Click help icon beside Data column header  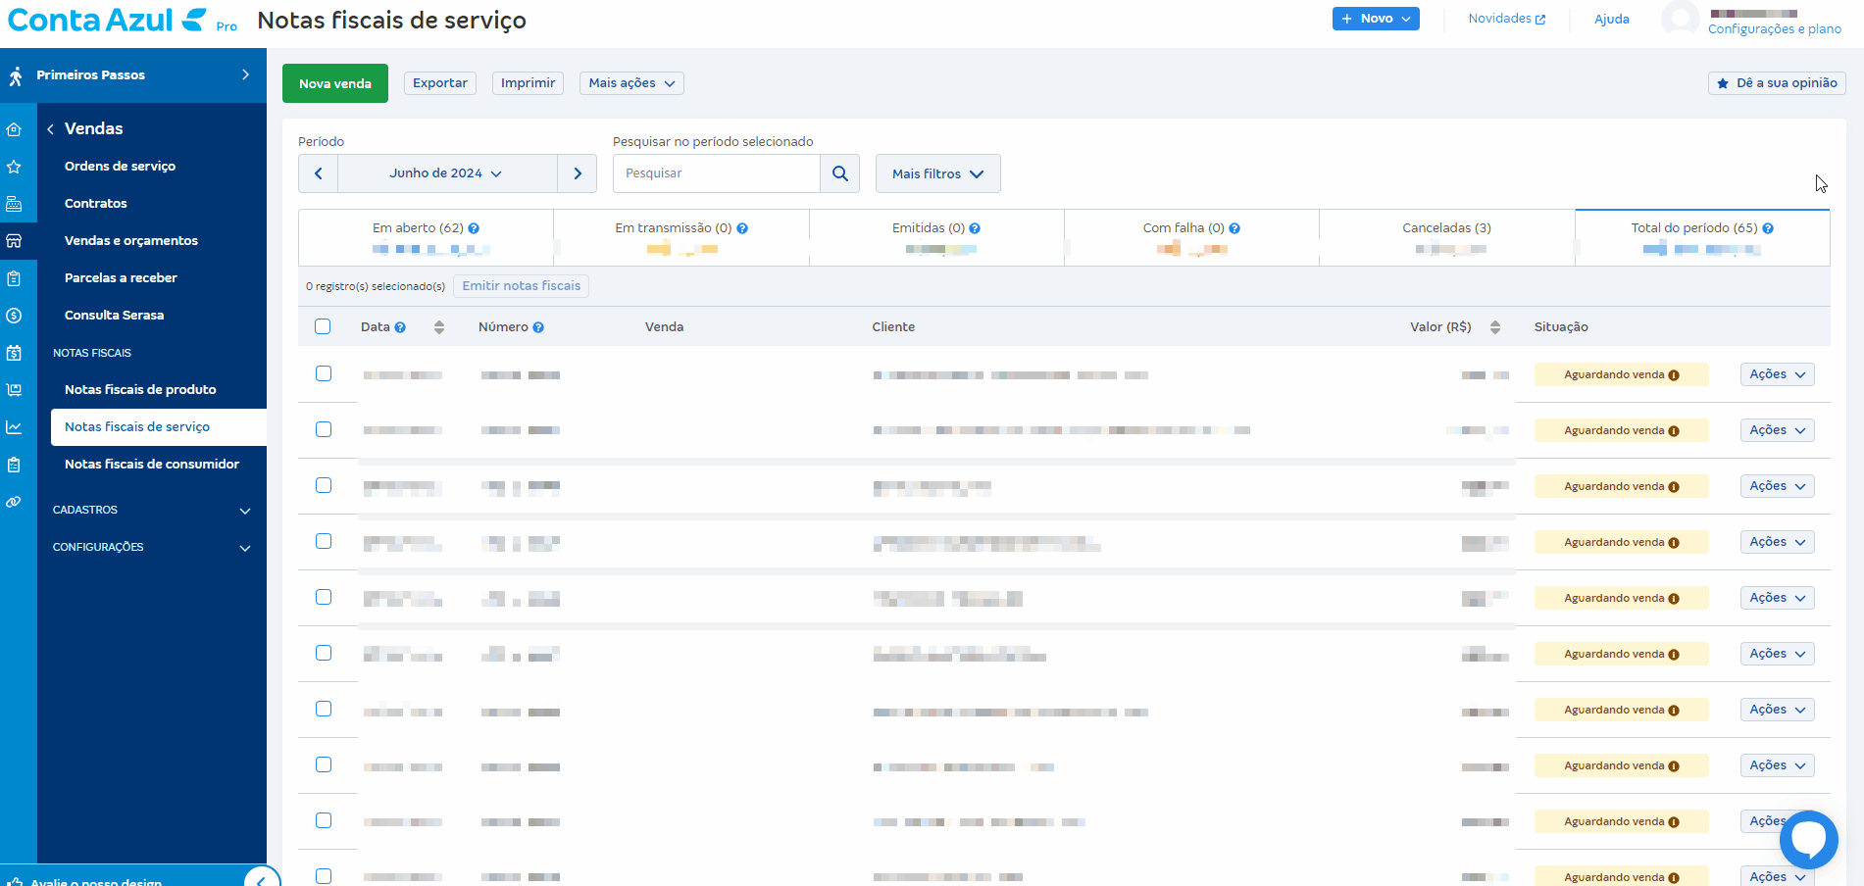[x=400, y=327]
